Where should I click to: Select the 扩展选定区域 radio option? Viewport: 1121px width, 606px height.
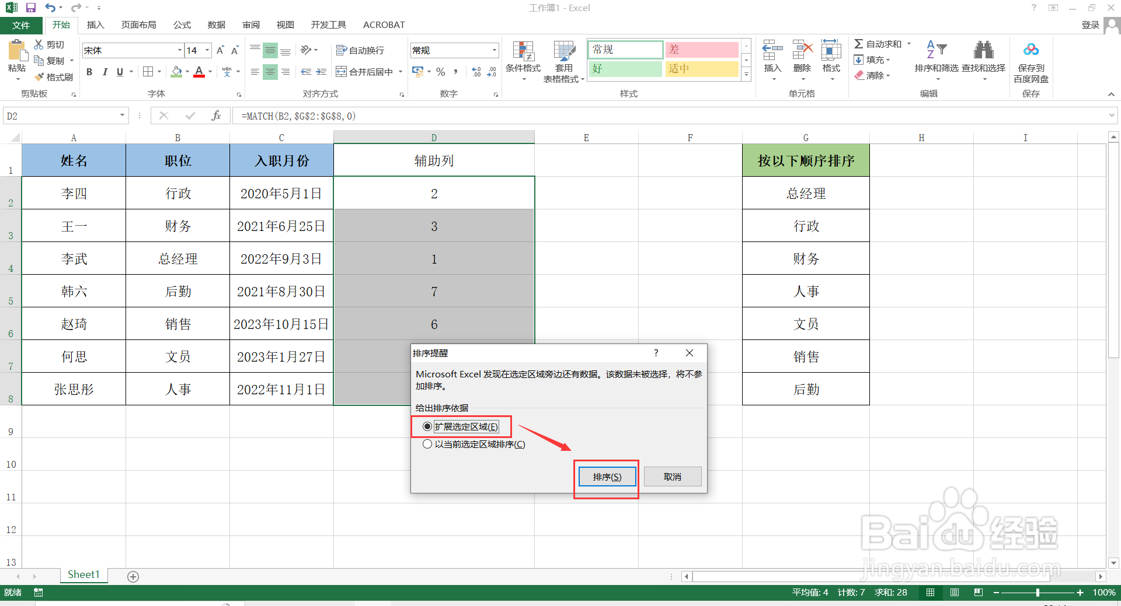(427, 426)
